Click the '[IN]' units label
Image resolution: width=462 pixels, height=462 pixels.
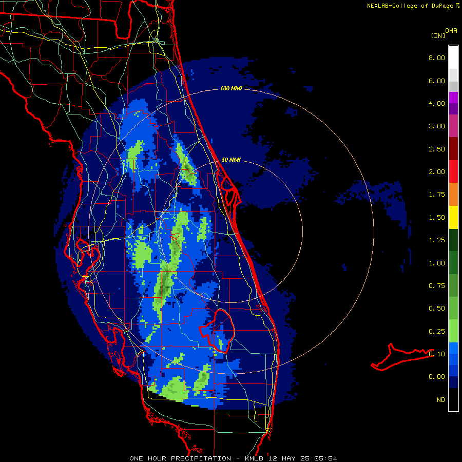click(438, 35)
